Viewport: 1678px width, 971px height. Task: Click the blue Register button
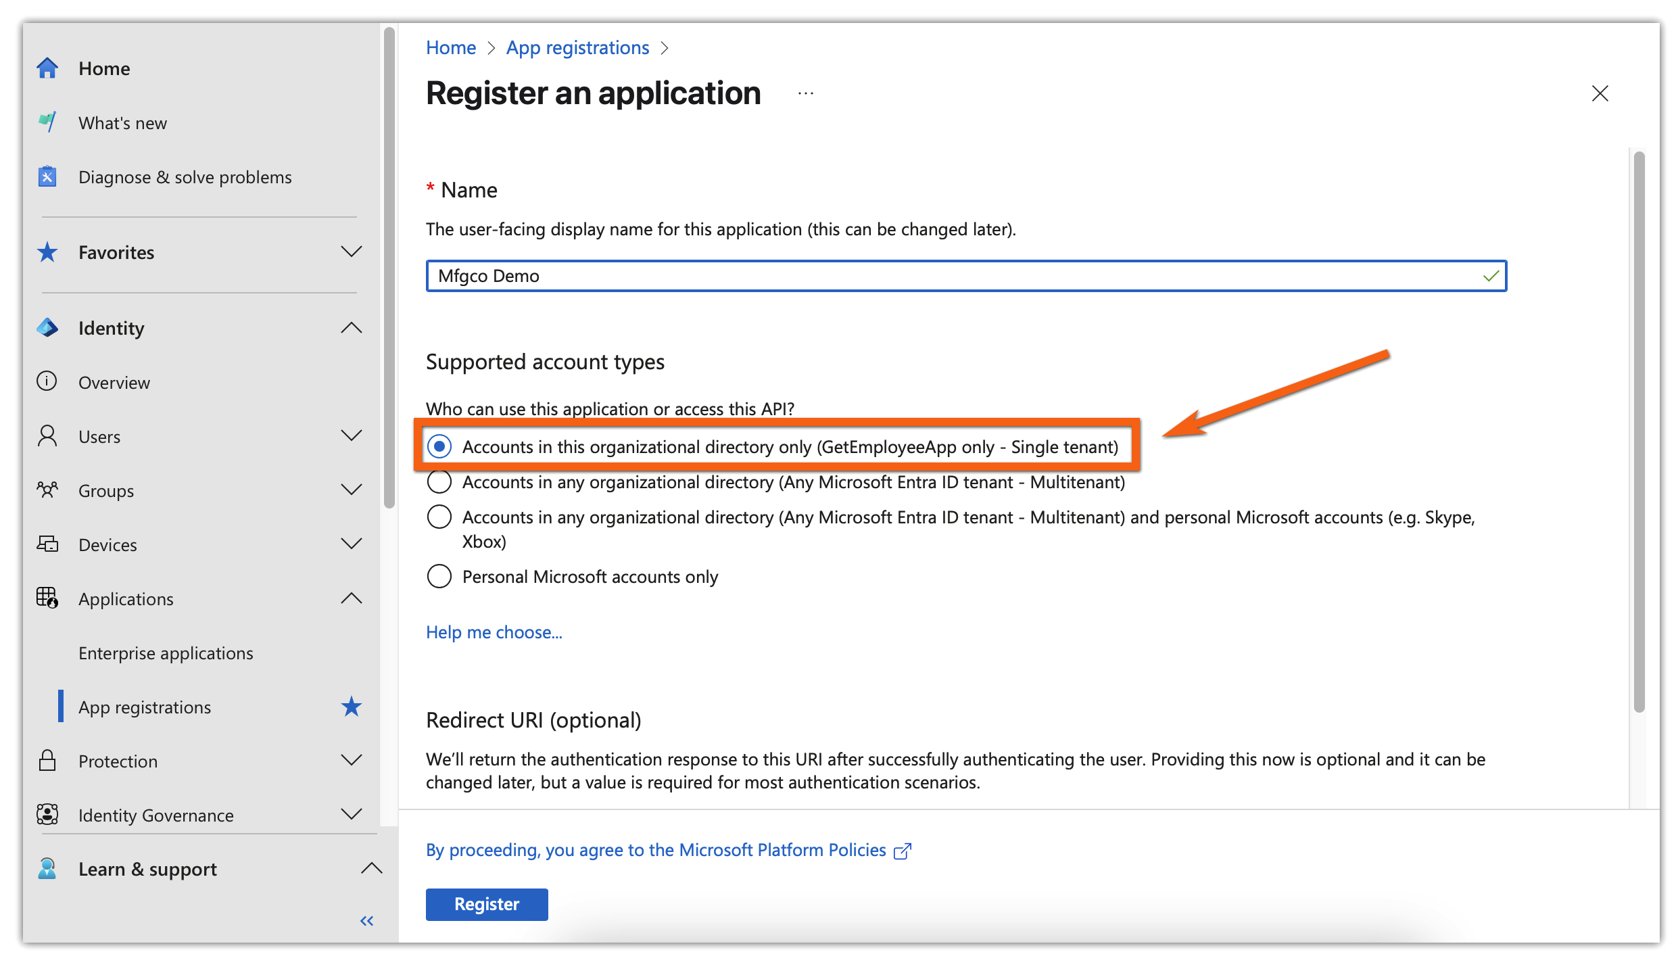coord(487,904)
